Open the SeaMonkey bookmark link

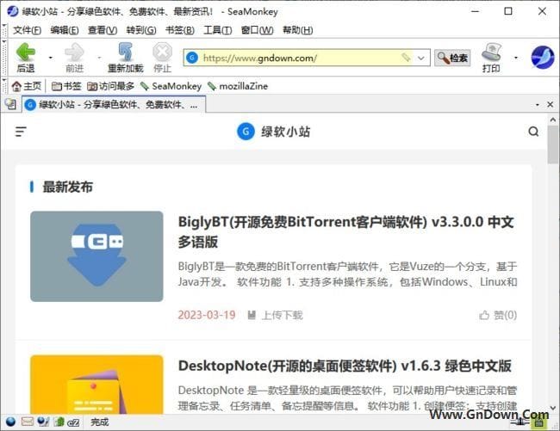[x=171, y=86]
